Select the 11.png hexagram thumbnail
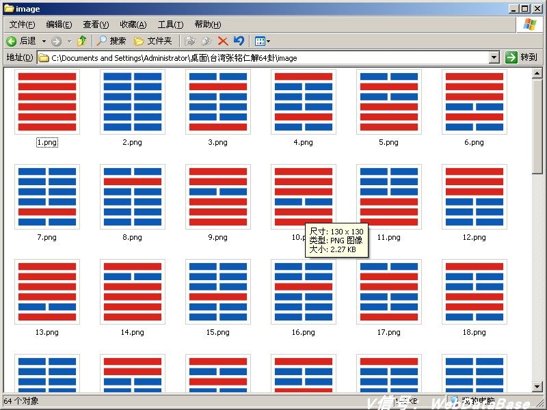 [x=389, y=197]
